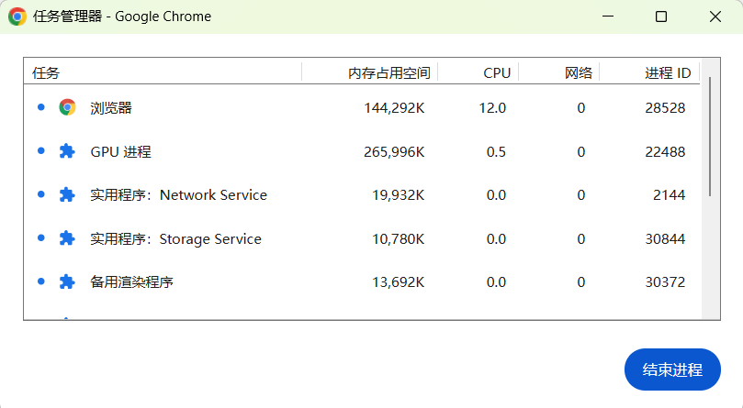Click the puzzle icon beside 备用渲染程序

click(67, 281)
